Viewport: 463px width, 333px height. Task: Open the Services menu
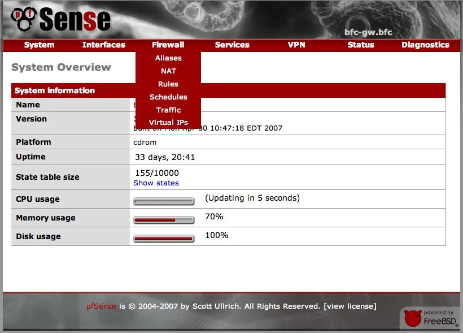pyautogui.click(x=232, y=45)
